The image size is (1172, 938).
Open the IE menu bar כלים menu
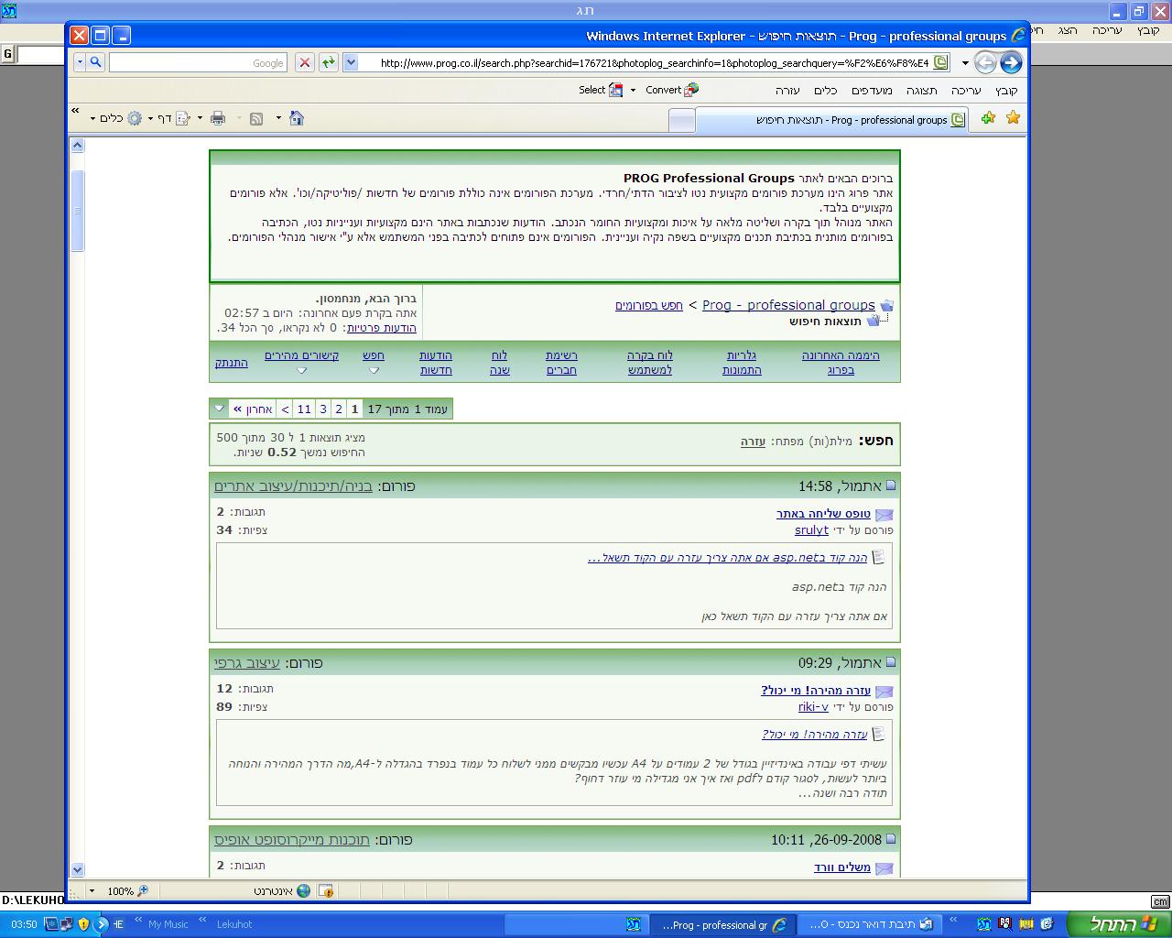[x=826, y=91]
